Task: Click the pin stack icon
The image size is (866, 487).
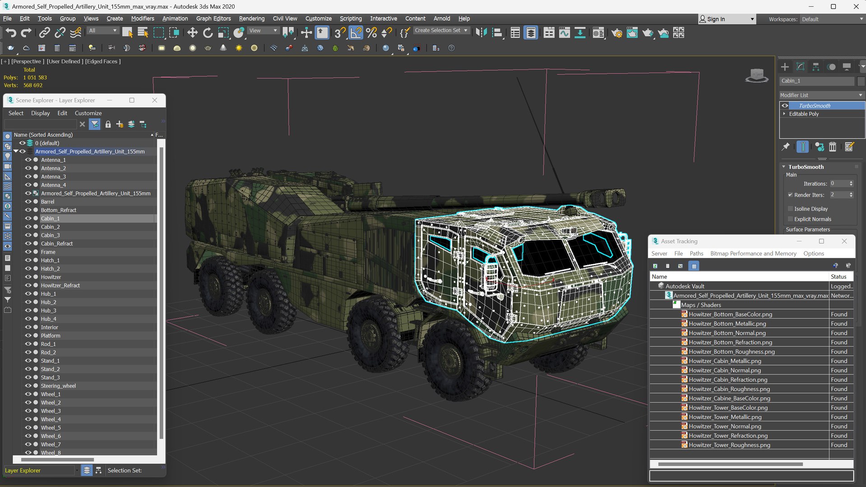Action: click(x=786, y=147)
